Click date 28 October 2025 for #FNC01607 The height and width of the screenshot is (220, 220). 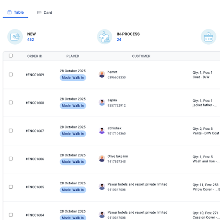pos(73,127)
